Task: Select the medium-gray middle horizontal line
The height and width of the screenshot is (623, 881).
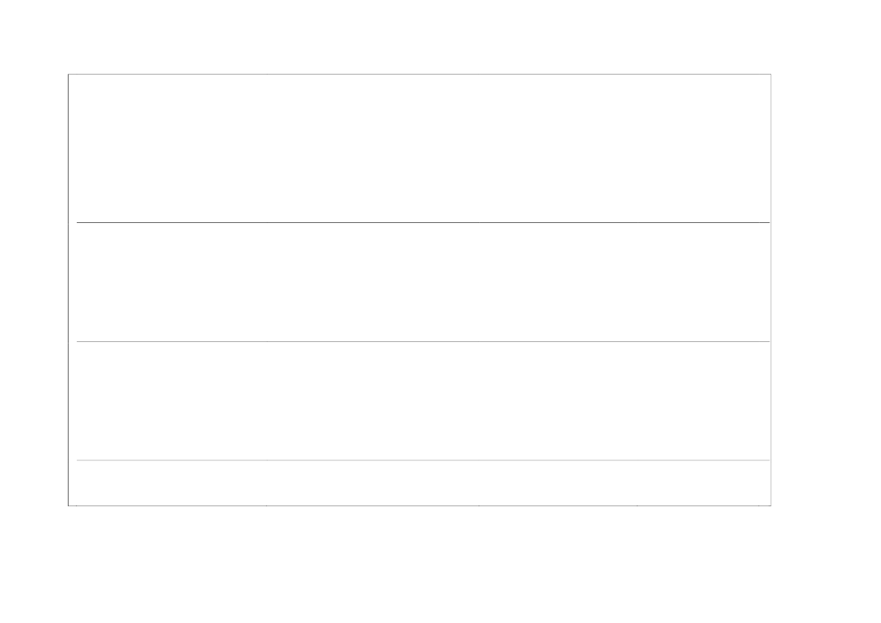Action: [423, 341]
